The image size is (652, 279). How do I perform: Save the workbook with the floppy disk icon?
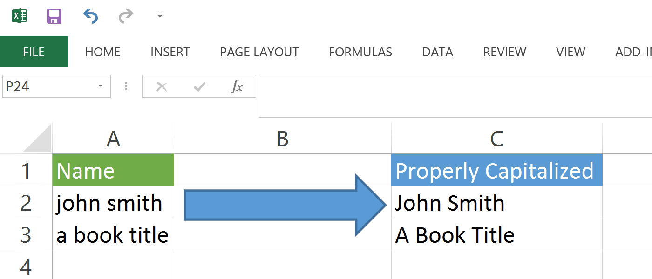pos(54,16)
